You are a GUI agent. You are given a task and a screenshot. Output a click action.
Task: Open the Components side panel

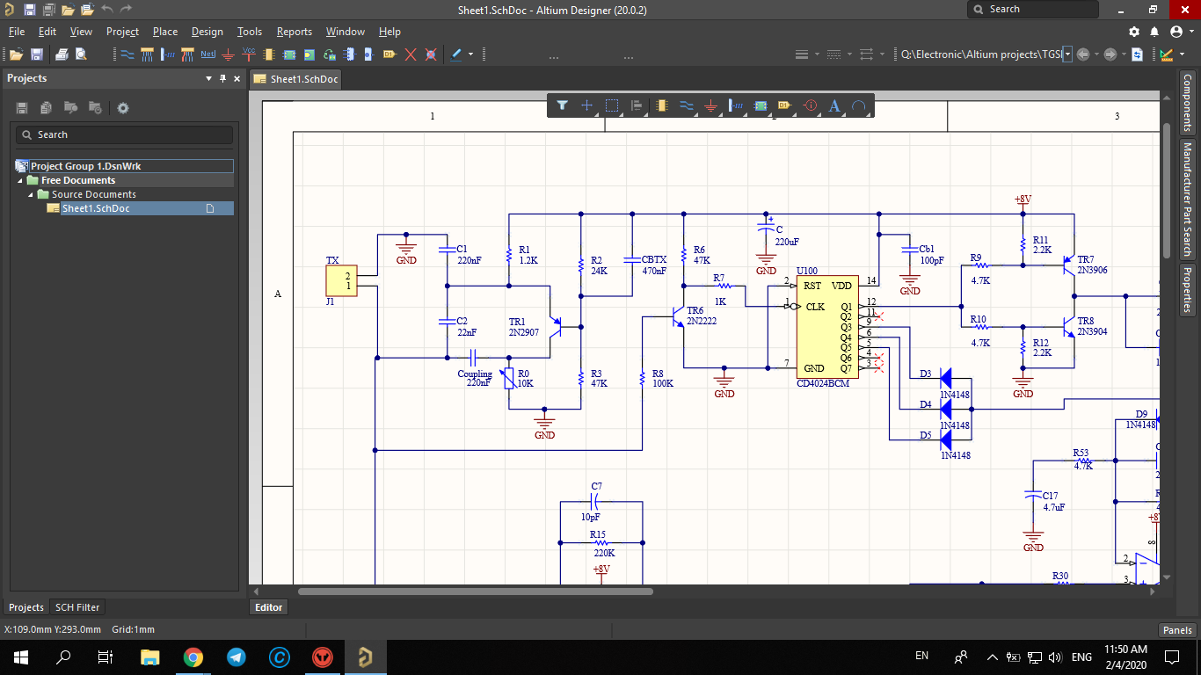pos(1187,103)
